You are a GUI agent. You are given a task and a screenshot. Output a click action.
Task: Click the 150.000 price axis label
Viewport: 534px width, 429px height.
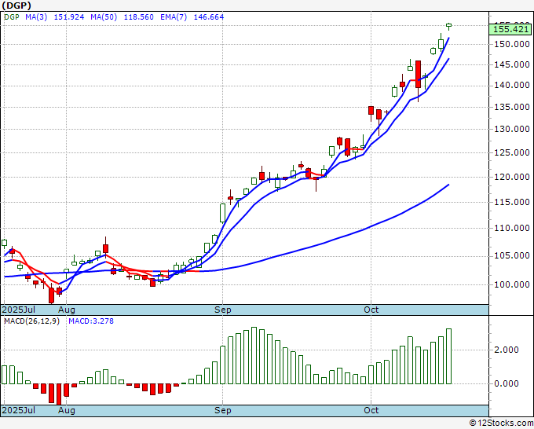click(x=512, y=44)
